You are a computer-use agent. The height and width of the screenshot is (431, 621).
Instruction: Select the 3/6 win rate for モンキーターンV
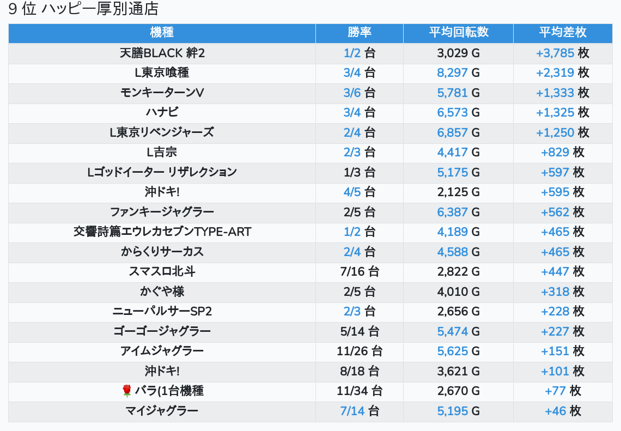pos(352,93)
